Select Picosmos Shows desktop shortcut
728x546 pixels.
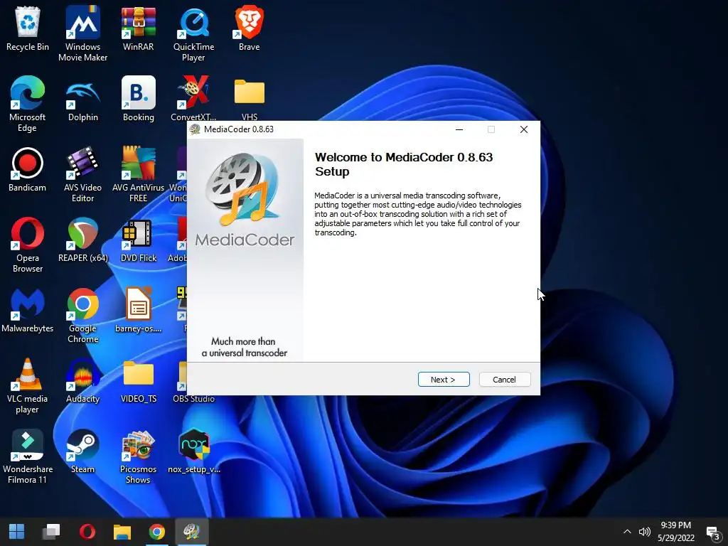pyautogui.click(x=139, y=456)
